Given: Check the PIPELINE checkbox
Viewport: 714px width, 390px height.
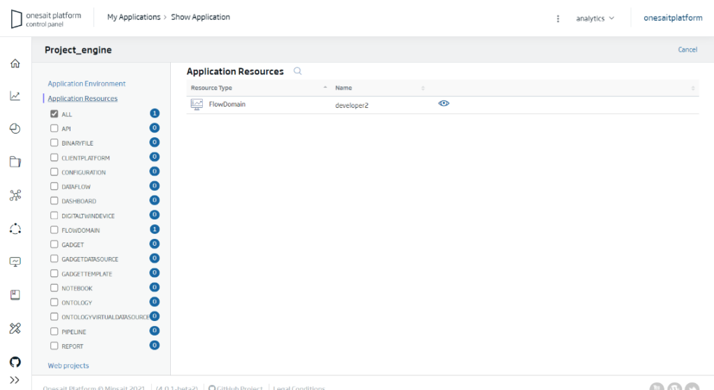Looking at the screenshot, I should click(54, 331).
